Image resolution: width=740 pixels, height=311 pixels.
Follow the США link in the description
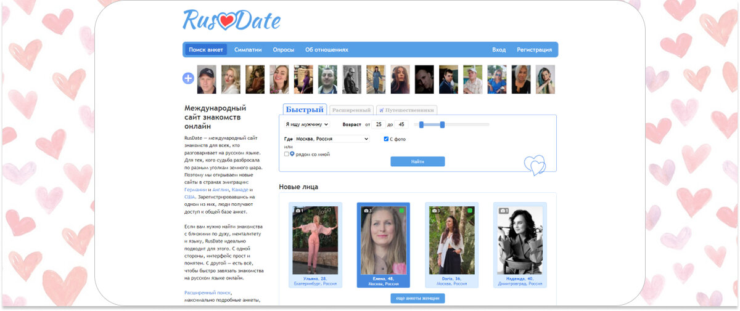[189, 197]
